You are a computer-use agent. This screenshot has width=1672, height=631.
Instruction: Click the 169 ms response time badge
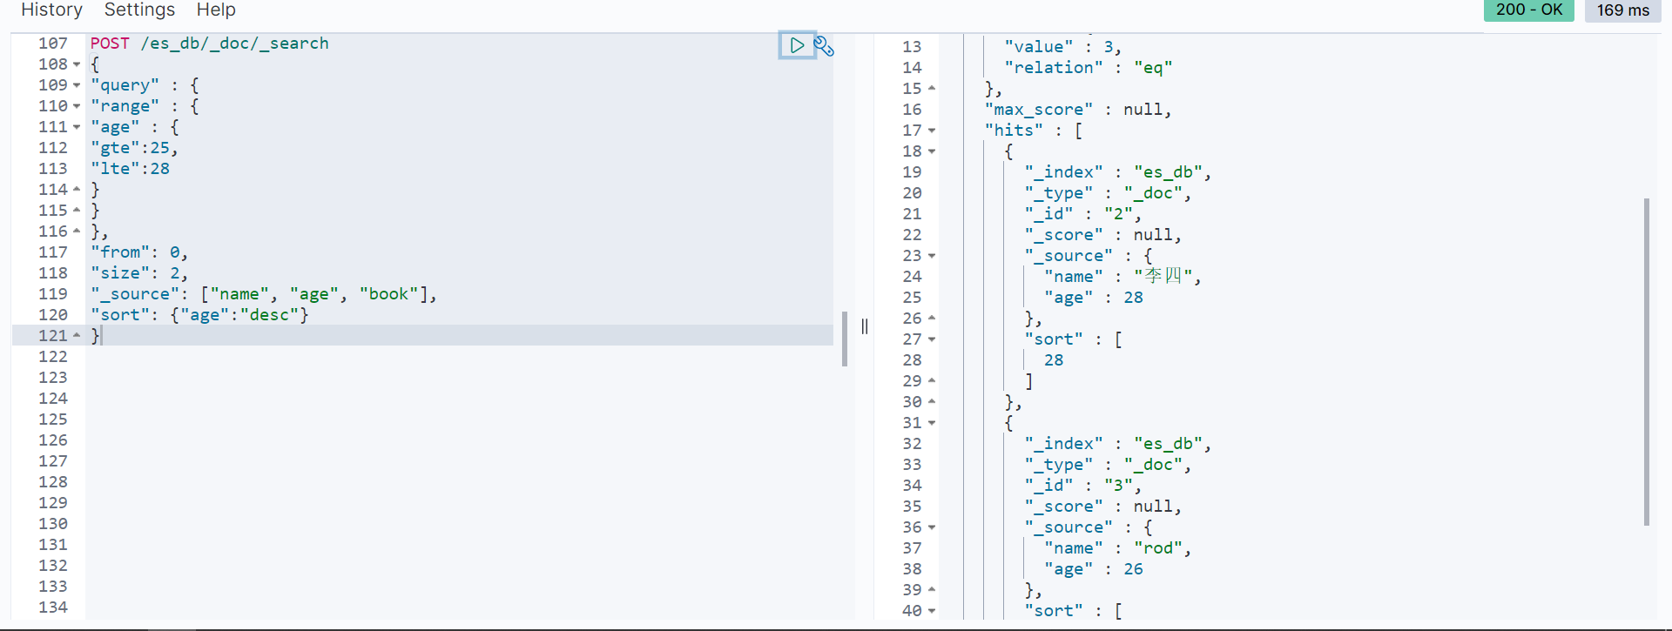tap(1622, 10)
